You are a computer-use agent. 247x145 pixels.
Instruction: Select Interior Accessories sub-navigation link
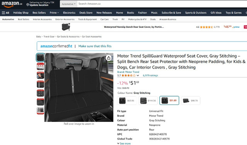click(x=42, y=19)
